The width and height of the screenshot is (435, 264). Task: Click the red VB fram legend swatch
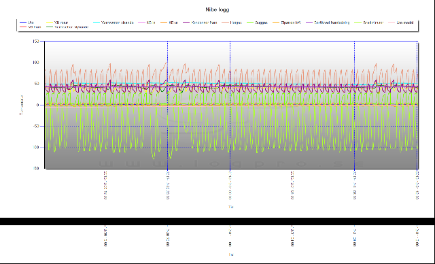click(23, 27)
